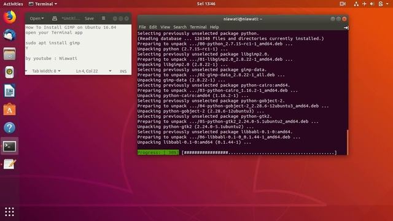Click "Unpacking libgimp2.0 (2.8.22-1)" line
The width and height of the screenshot is (393, 221).
tap(183, 64)
